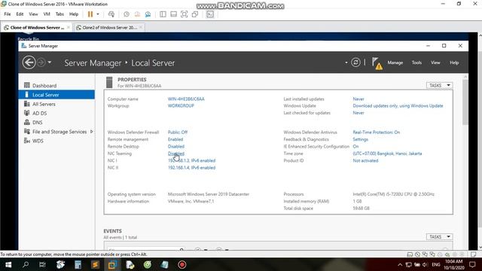Click Send Ctrl+Alt+Del toolbar icon
This screenshot has height=271, width=482.
[111, 14]
